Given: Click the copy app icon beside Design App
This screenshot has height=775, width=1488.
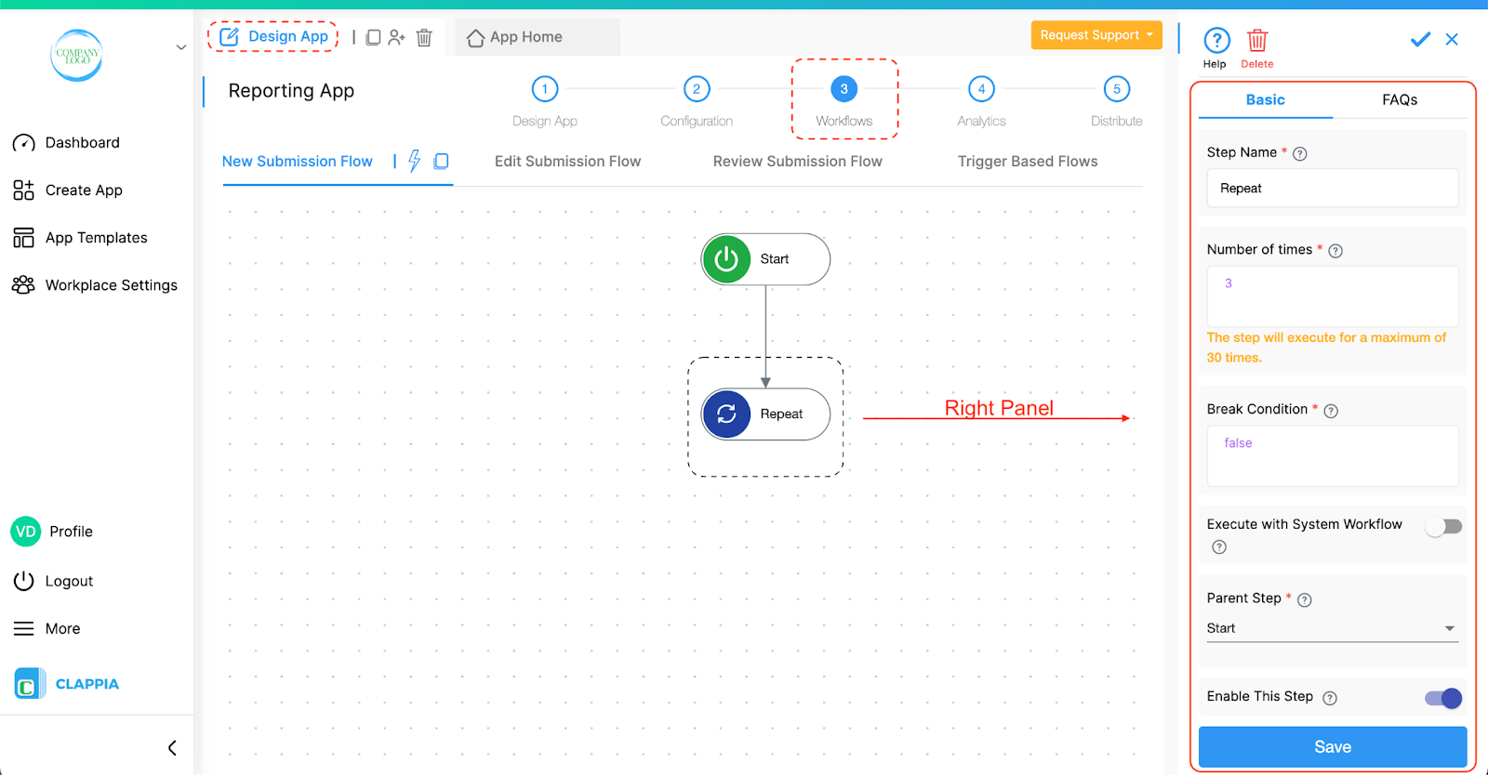Looking at the screenshot, I should [x=373, y=37].
